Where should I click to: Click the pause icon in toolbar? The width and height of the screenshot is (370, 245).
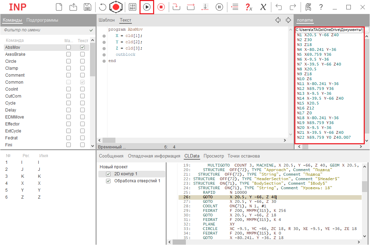click(219, 7)
